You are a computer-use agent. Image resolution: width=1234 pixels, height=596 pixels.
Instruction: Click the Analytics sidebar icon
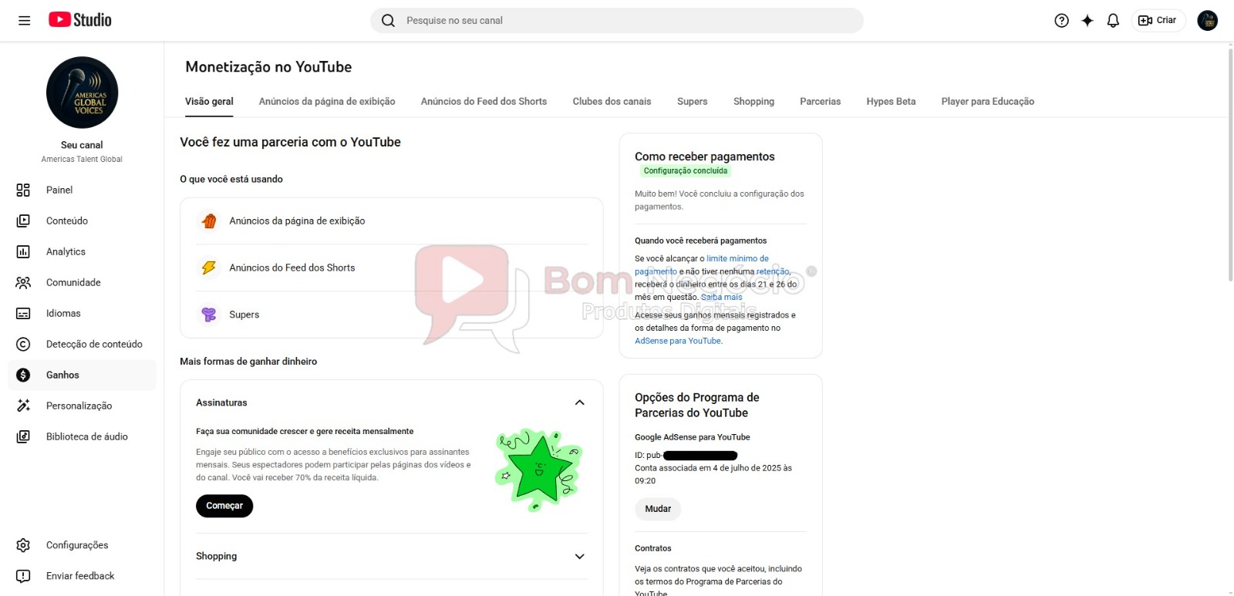(23, 252)
